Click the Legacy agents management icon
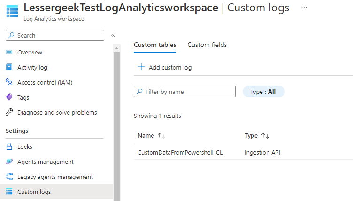The width and height of the screenshot is (353, 201). coord(9,177)
